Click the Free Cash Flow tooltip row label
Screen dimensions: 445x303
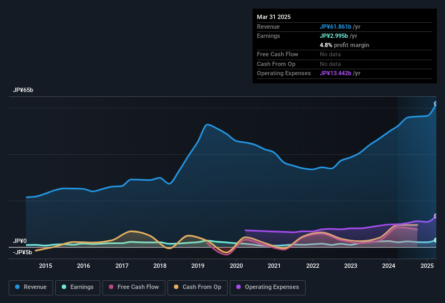click(x=278, y=54)
